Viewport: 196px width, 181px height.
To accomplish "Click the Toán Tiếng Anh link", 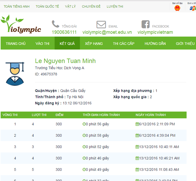I will click(x=17, y=6).
